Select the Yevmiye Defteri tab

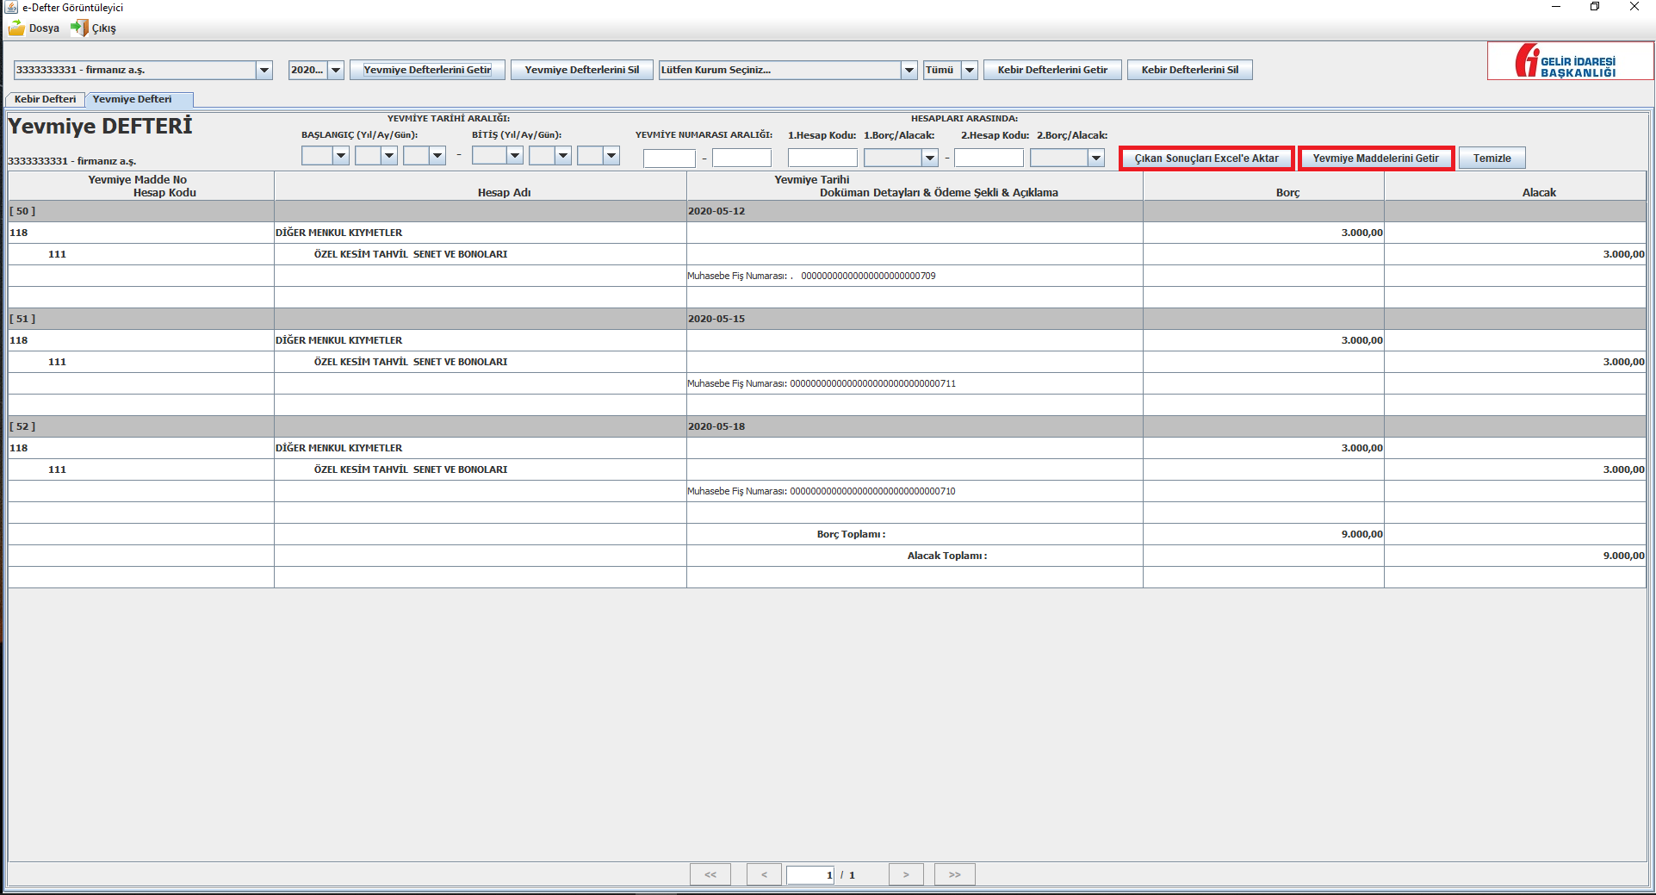tap(133, 99)
